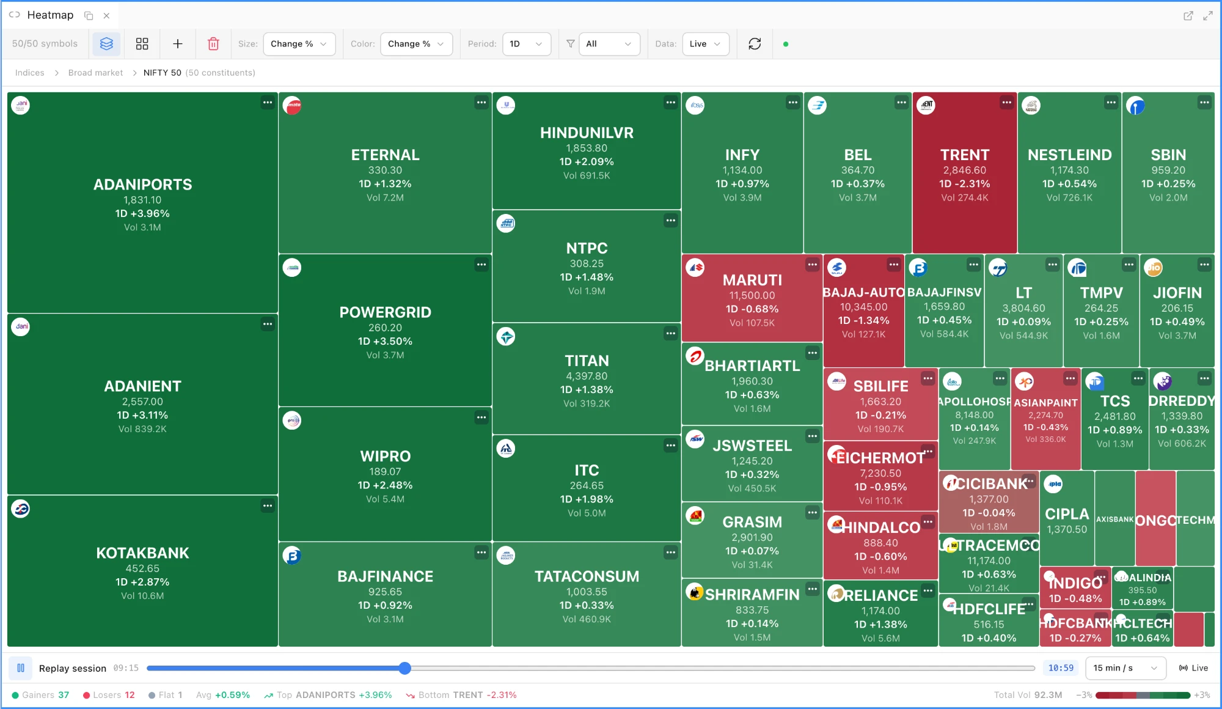Image resolution: width=1222 pixels, height=709 pixels.
Task: Click the NIFTY 50 breadcrumb
Action: pyautogui.click(x=163, y=73)
